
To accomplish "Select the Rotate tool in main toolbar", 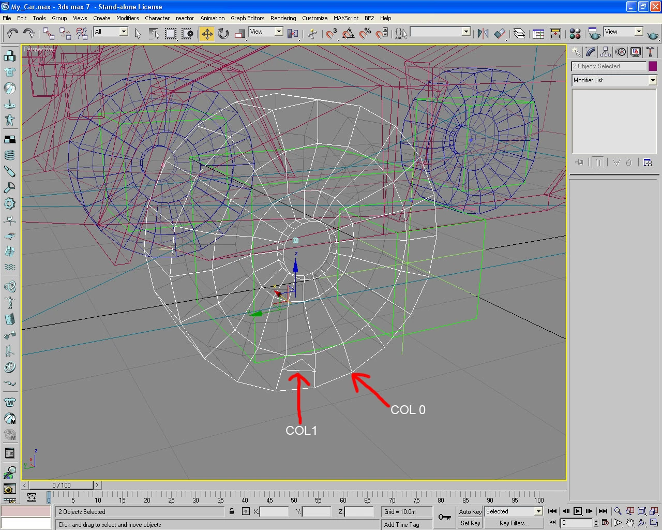I will tap(223, 34).
